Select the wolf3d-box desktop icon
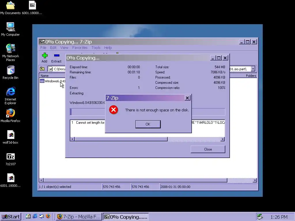Screen dimensions: 295x221 [x=11, y=137]
